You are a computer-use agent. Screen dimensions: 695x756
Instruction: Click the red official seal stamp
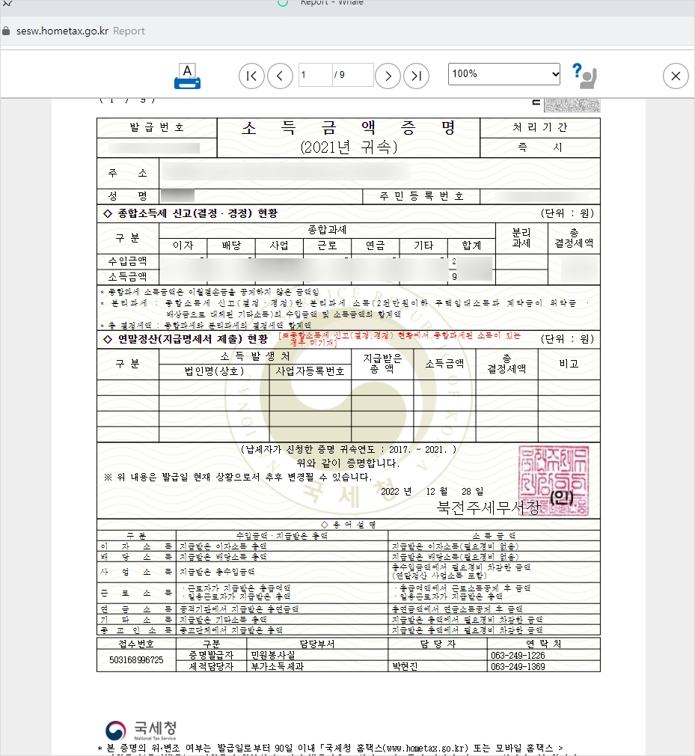point(554,481)
